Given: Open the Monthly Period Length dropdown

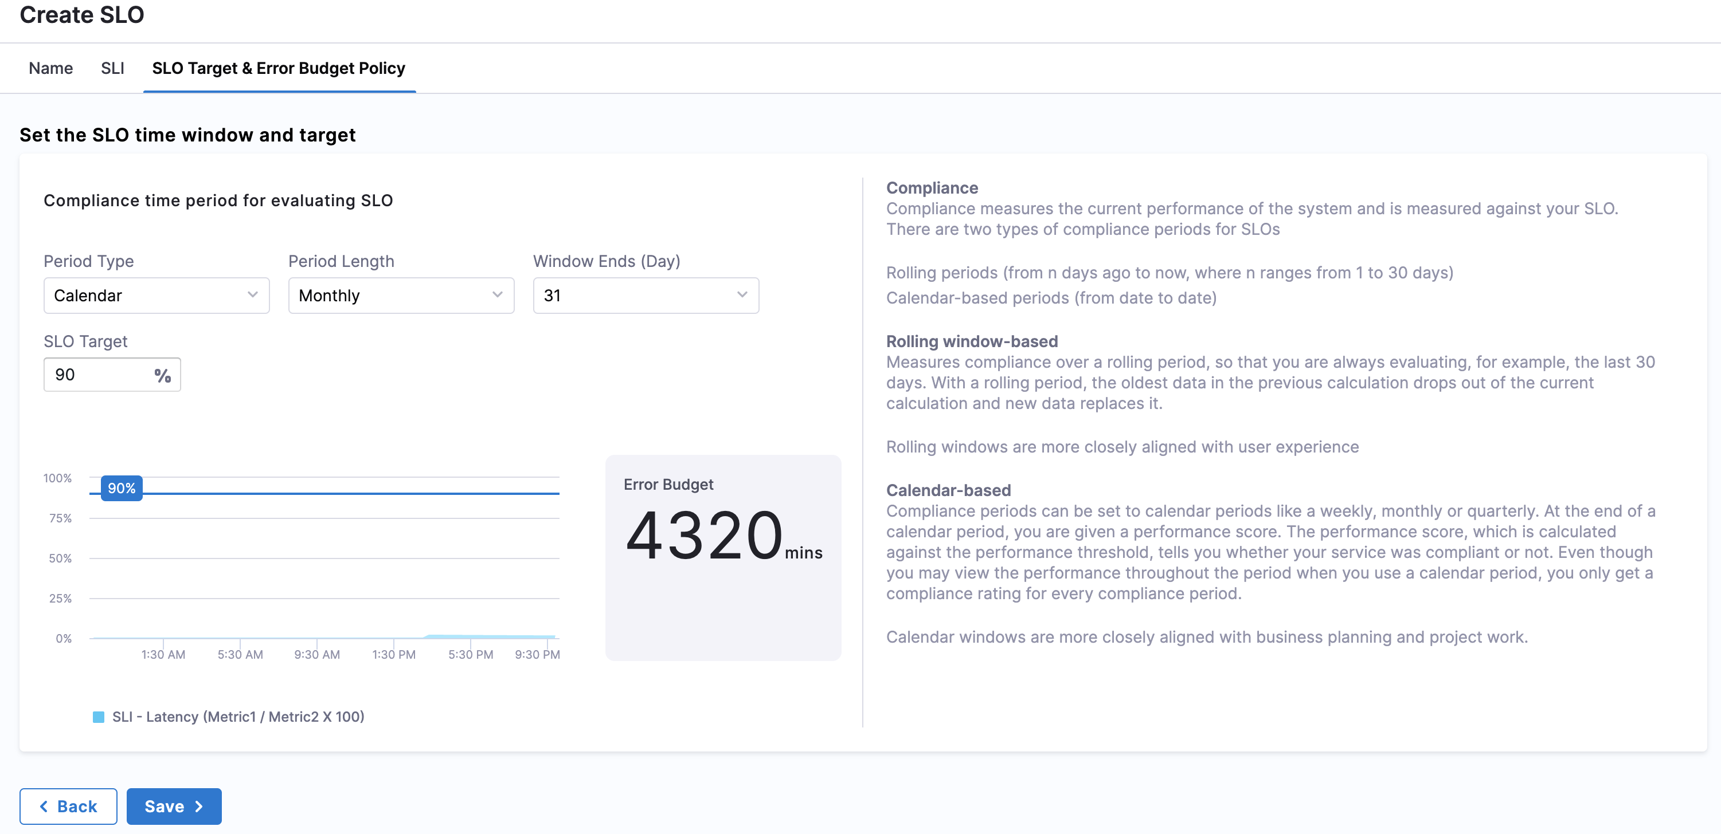Looking at the screenshot, I should coord(401,295).
